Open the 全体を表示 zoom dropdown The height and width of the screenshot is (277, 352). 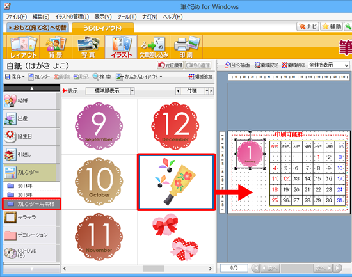pos(329,65)
